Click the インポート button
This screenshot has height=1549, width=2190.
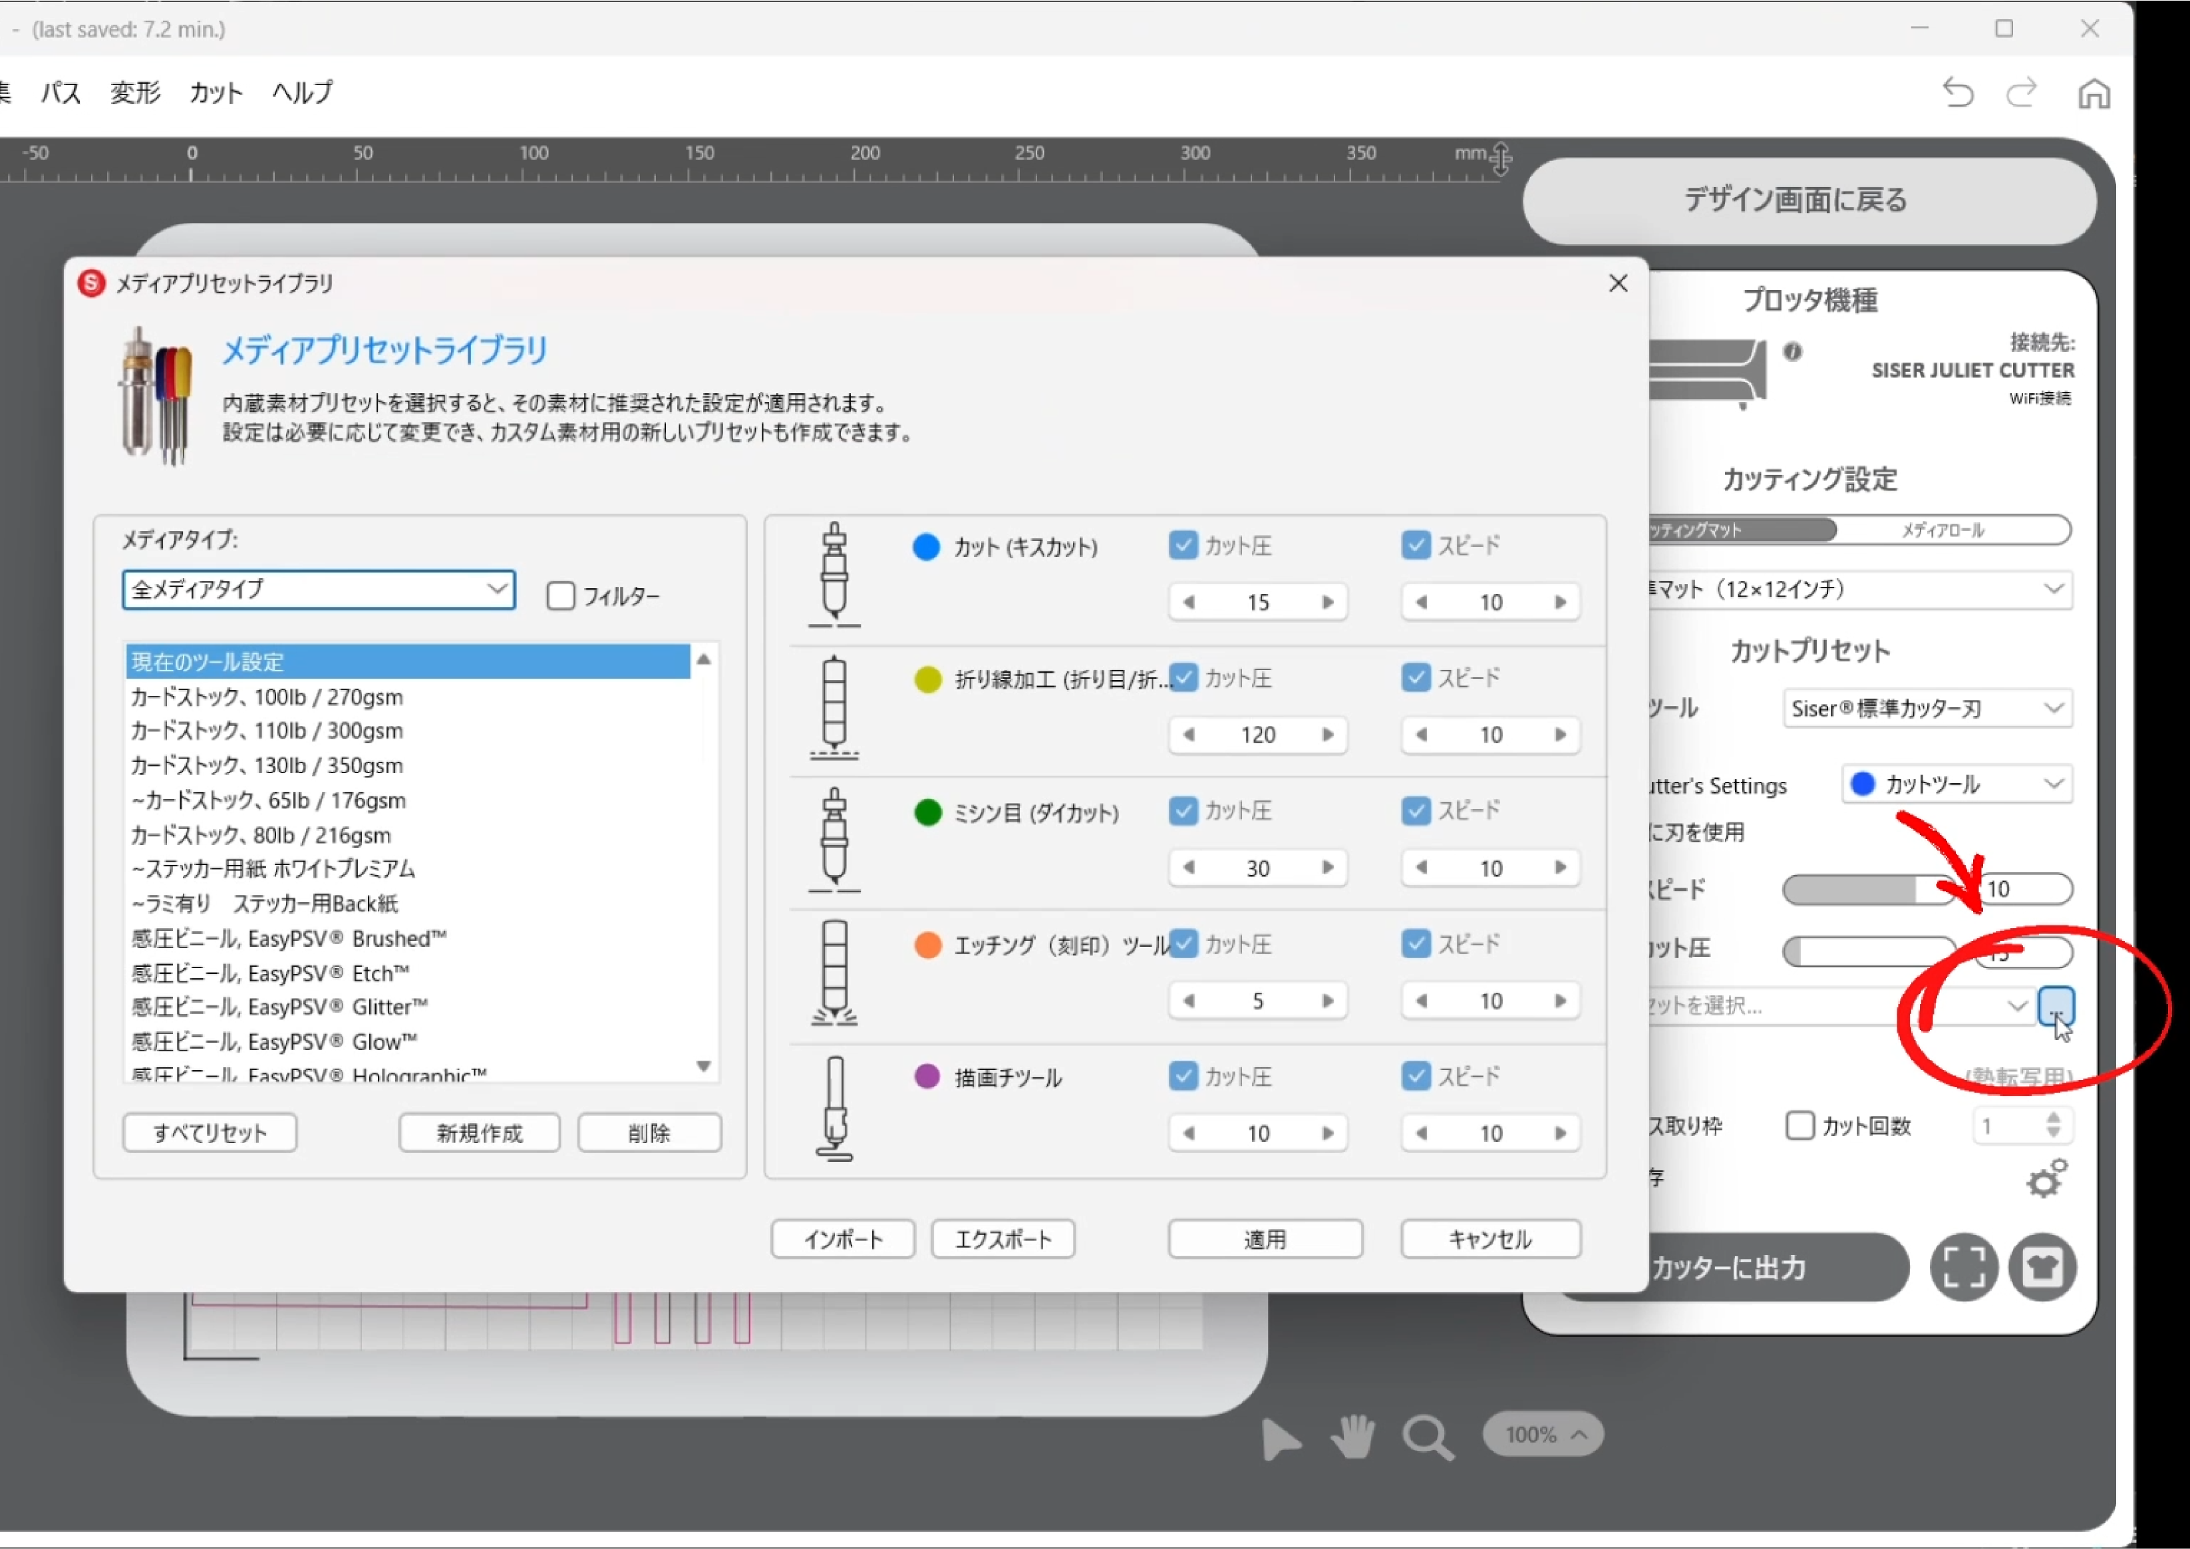[x=843, y=1239]
